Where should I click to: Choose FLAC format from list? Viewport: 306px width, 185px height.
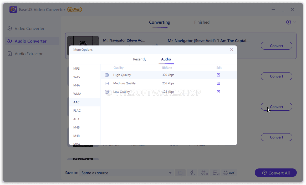pos(85,110)
